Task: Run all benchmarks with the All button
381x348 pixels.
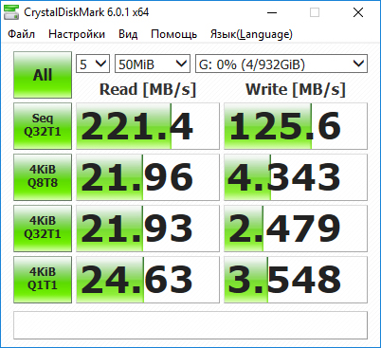Action: coord(43,75)
